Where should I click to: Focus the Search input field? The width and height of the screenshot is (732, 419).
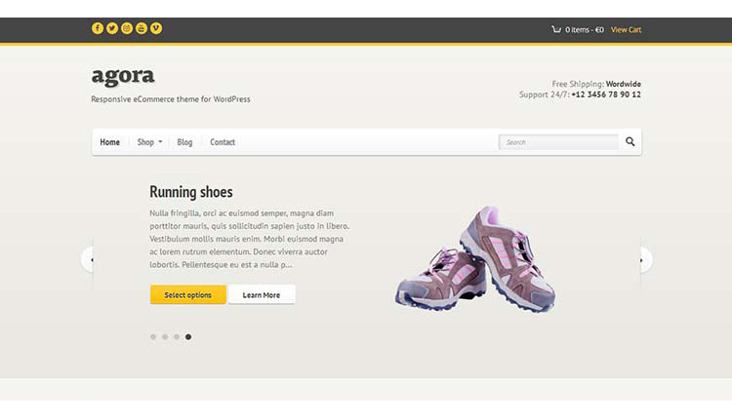558,142
